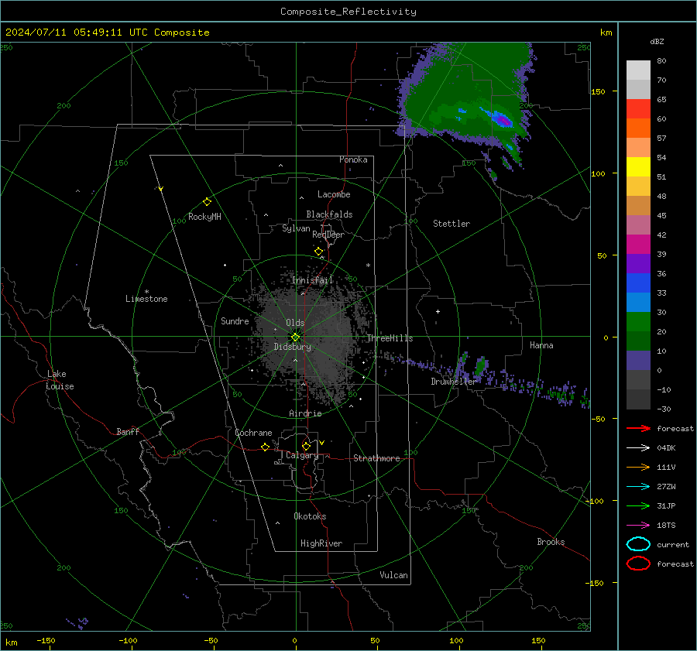Click the orange 111V arrow icon
The width and height of the screenshot is (697, 651).
click(x=638, y=467)
